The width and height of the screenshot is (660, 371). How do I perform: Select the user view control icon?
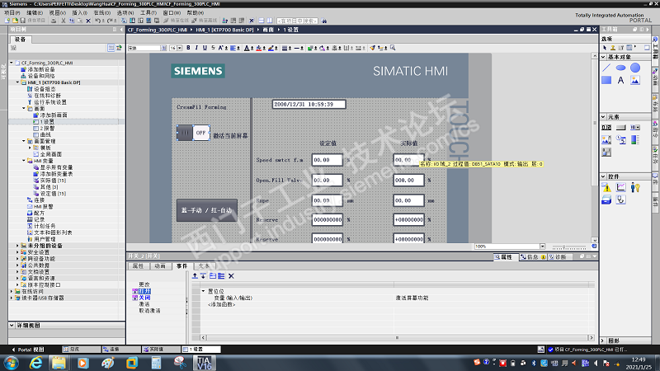coord(635,188)
